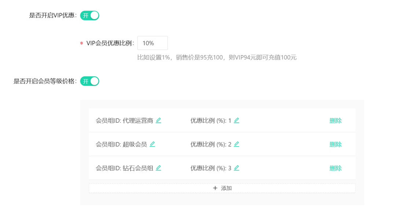Screen dimensions: 396x208
Task: Delete the 钻石会员组 row
Action: tap(335, 168)
